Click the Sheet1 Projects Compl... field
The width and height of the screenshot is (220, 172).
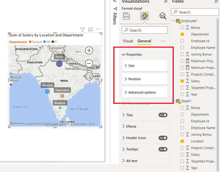(x=203, y=148)
